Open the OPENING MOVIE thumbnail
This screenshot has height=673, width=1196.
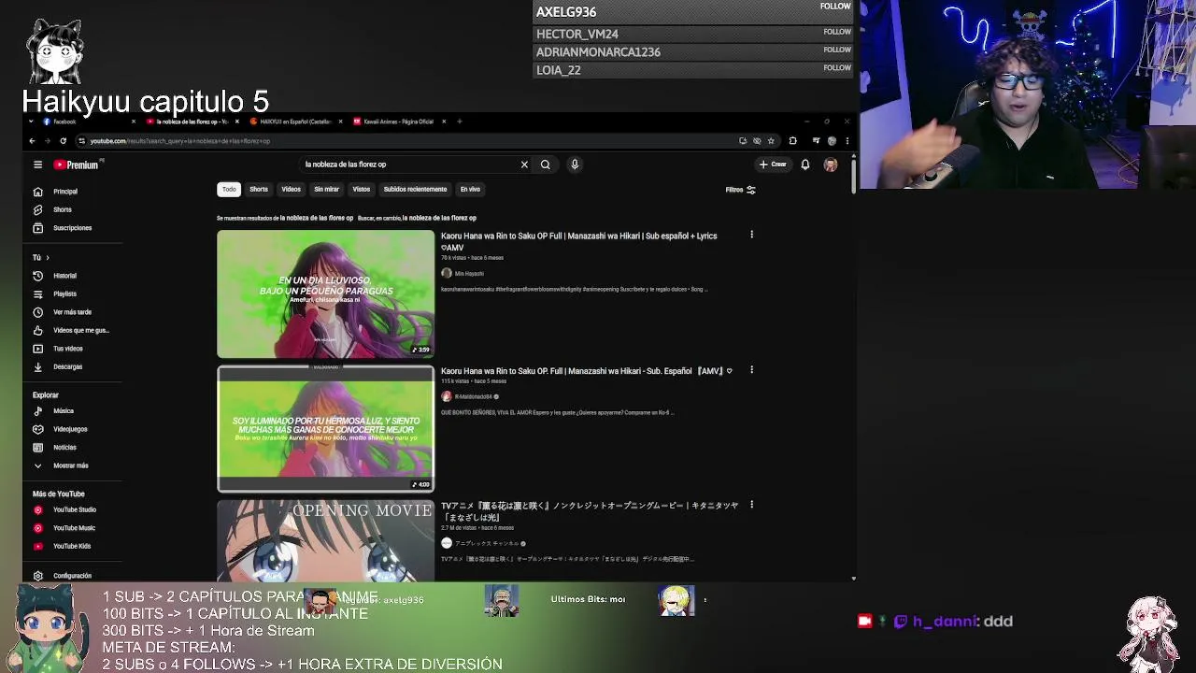pos(326,540)
